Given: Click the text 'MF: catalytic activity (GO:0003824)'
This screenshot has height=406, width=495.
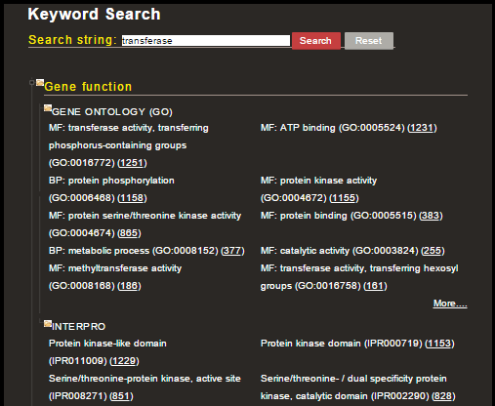Looking at the screenshot, I should click(340, 251).
